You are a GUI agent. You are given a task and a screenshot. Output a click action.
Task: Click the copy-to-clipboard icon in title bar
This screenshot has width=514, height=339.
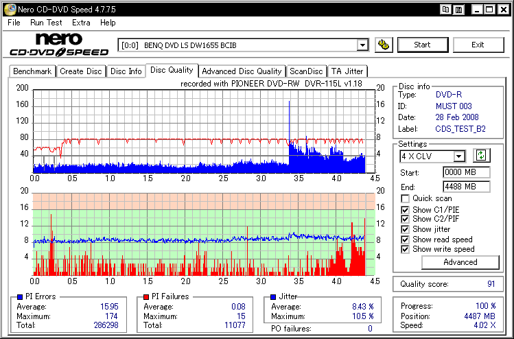click(445, 10)
